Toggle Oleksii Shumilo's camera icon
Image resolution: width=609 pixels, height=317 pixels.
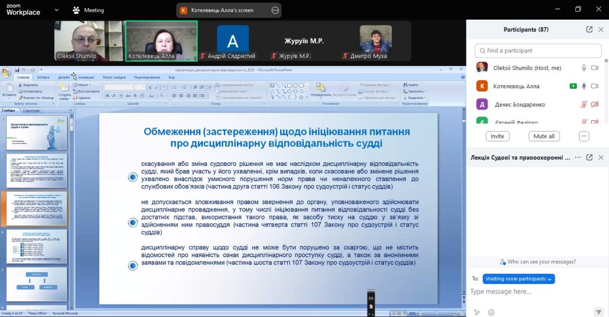[x=594, y=67]
